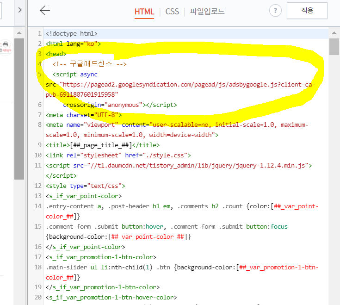340x305 pixels.
Task: Click code editor scrollbar up arrow
Action: tap(334, 33)
